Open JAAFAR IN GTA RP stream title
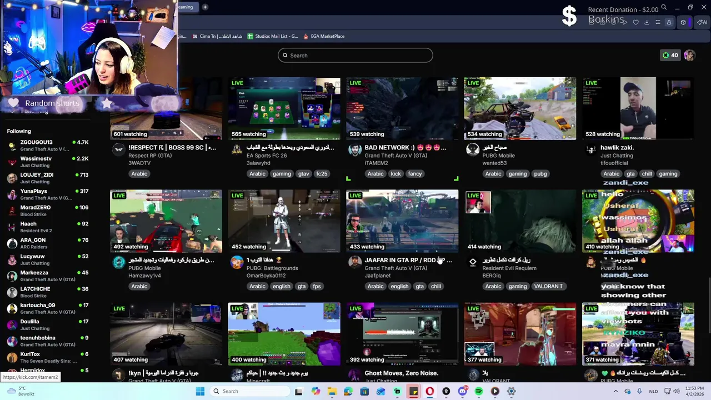This screenshot has width=711, height=400. point(408,260)
